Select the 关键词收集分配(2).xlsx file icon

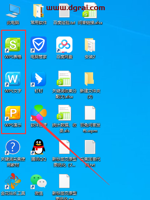click(64, 79)
